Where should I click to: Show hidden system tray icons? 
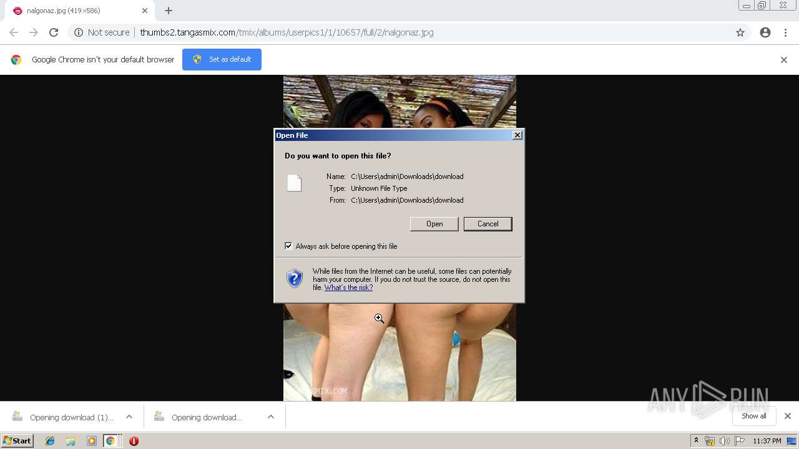(697, 441)
